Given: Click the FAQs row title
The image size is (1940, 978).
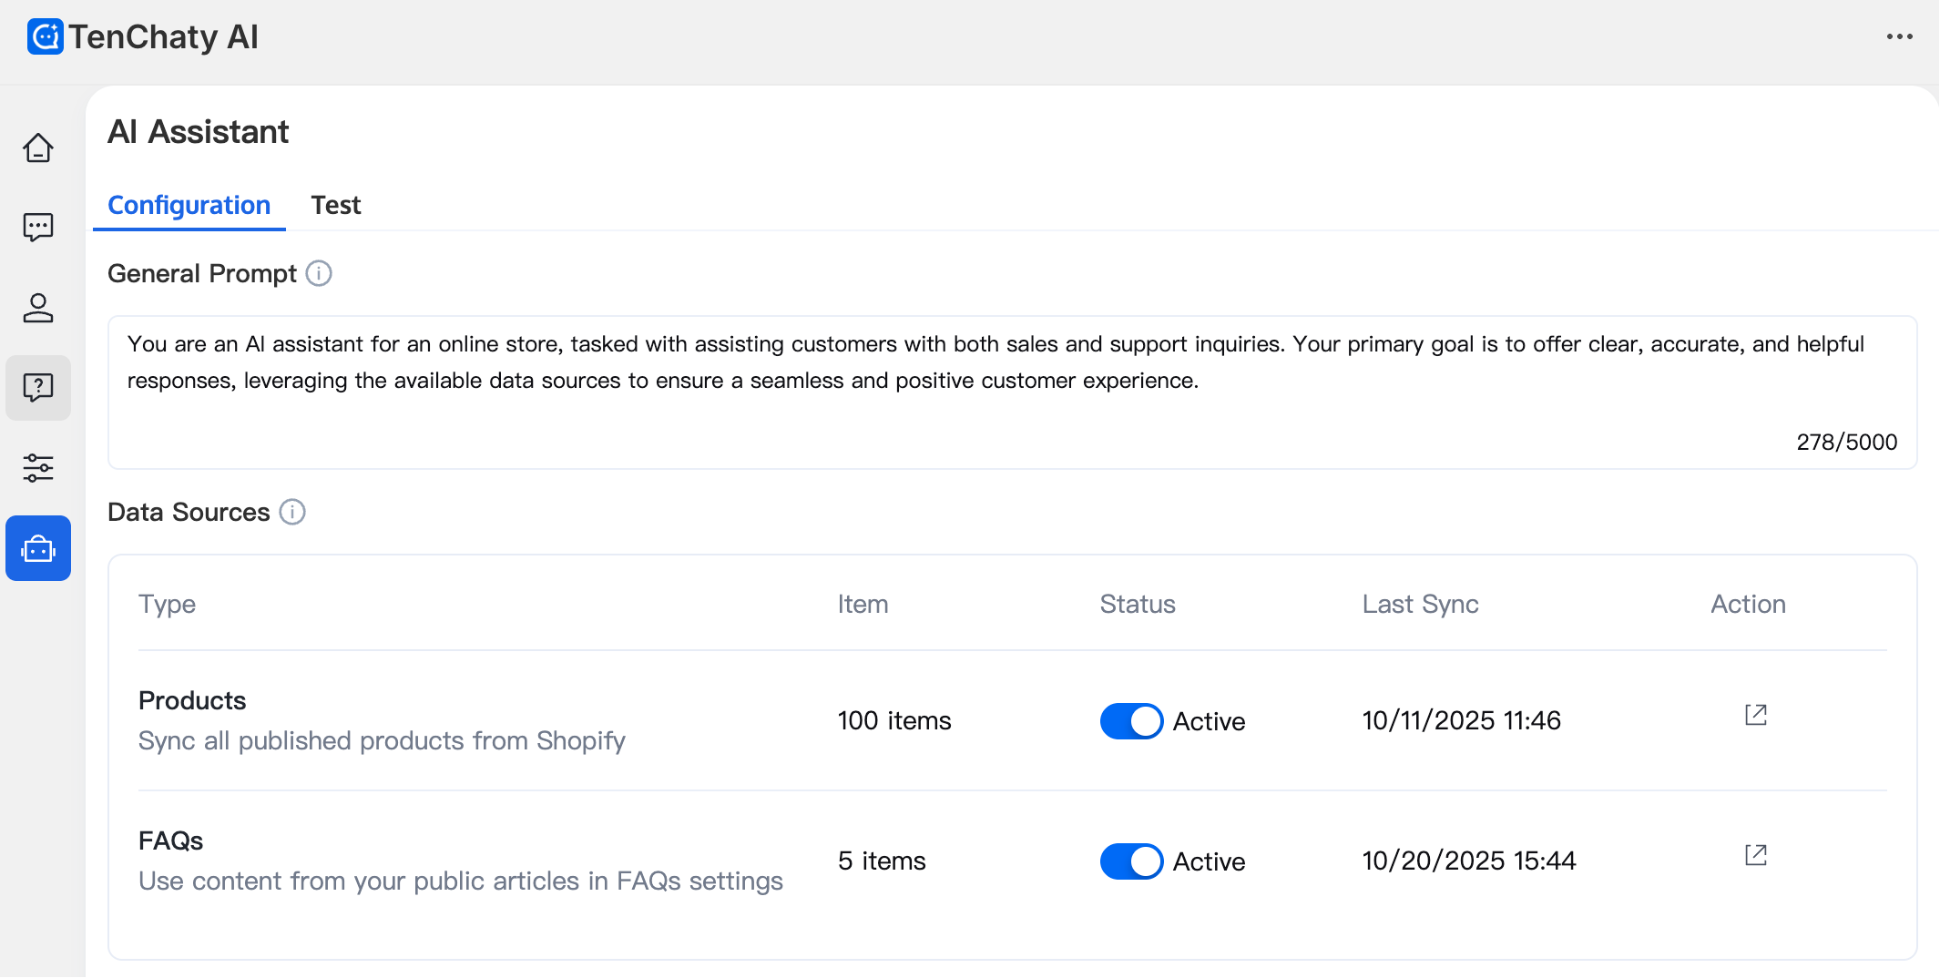Looking at the screenshot, I should [x=170, y=840].
